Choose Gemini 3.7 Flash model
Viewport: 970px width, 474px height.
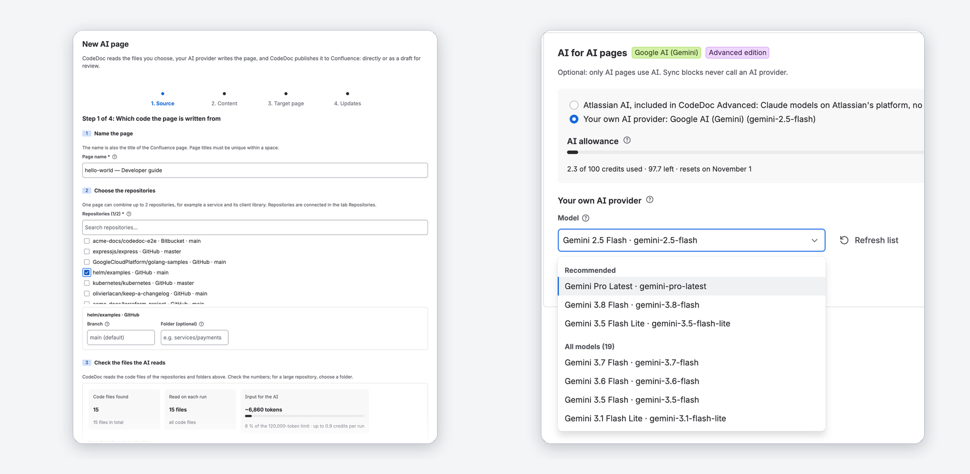[692, 362]
